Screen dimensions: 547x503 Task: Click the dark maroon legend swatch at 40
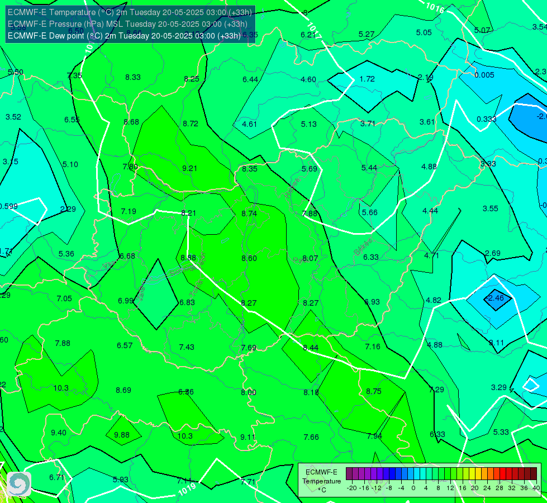534,474
